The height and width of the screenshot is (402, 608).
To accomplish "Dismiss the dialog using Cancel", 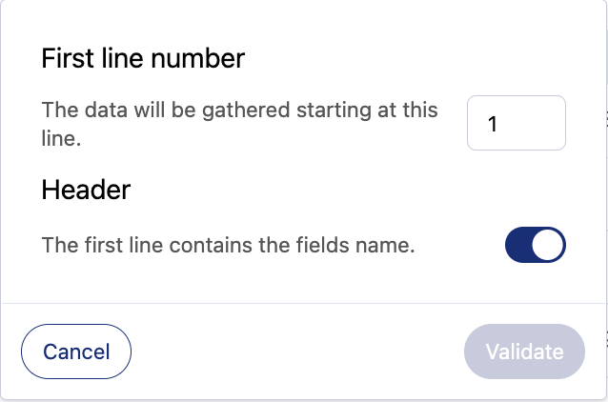I will coord(76,352).
